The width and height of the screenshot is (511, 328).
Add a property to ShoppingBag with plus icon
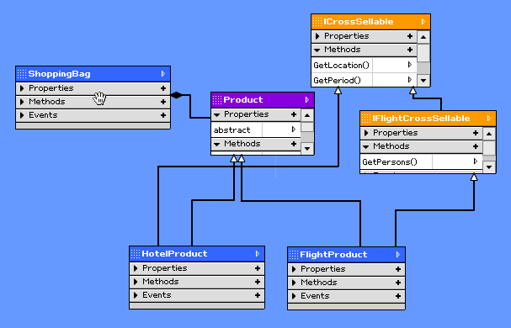(163, 88)
